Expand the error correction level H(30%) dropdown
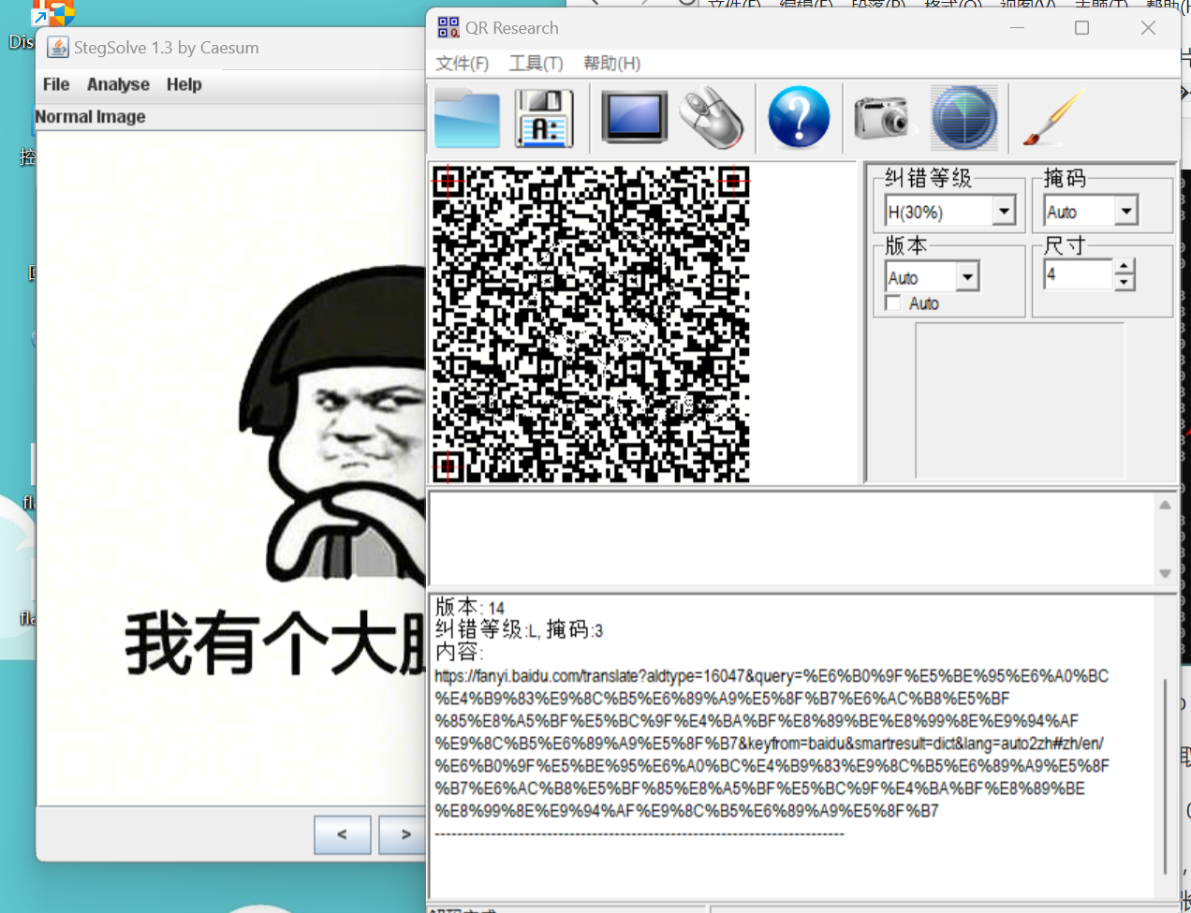Screen dimensions: 1191x913 coord(1004,212)
